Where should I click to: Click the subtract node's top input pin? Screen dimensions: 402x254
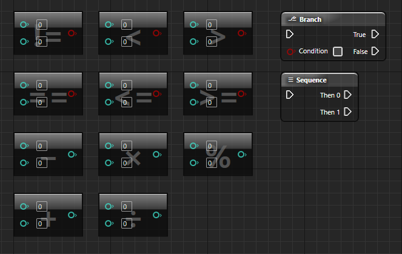coord(24,146)
